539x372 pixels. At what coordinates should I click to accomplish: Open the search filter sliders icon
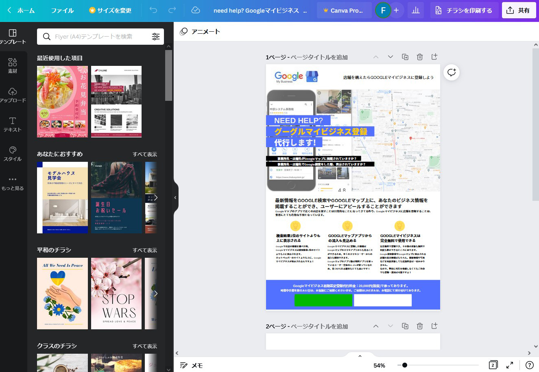pos(156,37)
